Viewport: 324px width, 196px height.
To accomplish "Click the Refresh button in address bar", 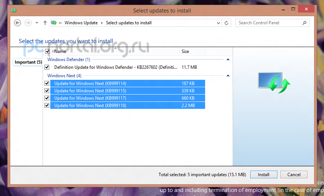I will coord(227,23).
